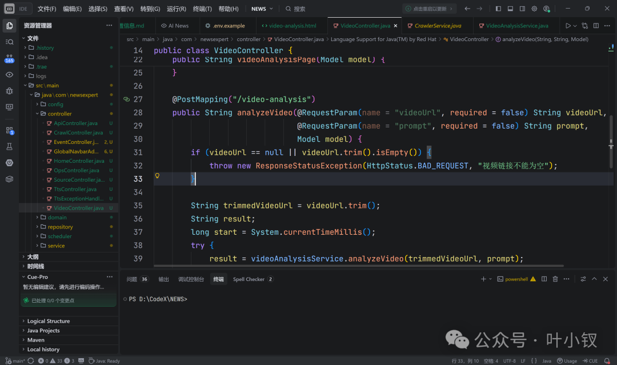The height and width of the screenshot is (365, 617).
Task: Toggle the primary sidebar layout button
Action: [x=498, y=9]
